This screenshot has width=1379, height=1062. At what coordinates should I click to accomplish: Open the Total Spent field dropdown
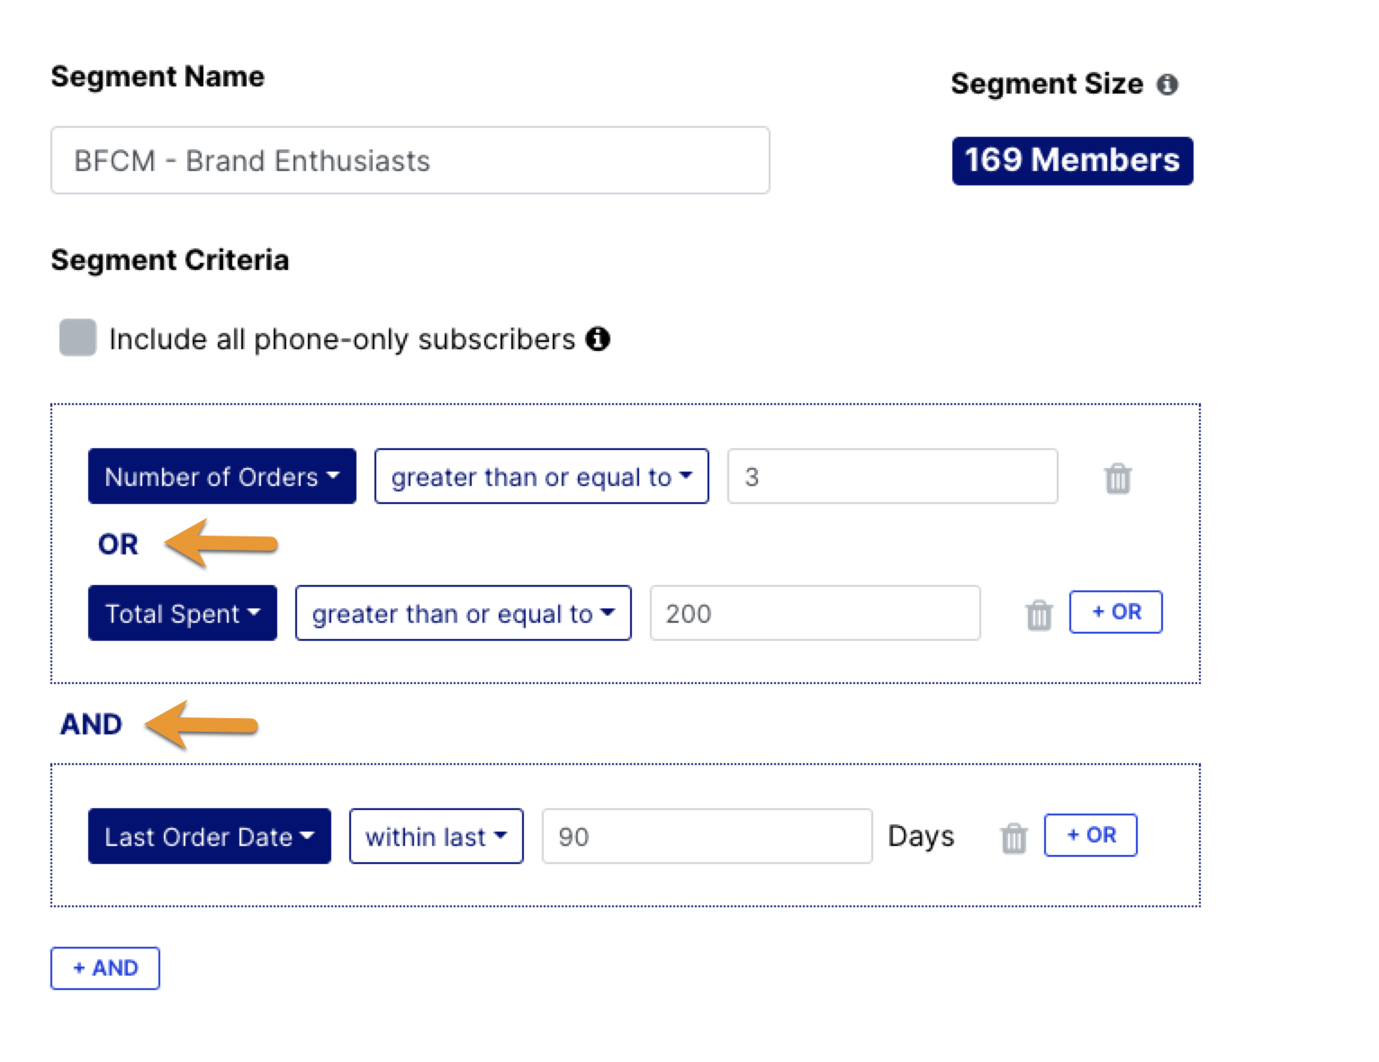click(182, 614)
